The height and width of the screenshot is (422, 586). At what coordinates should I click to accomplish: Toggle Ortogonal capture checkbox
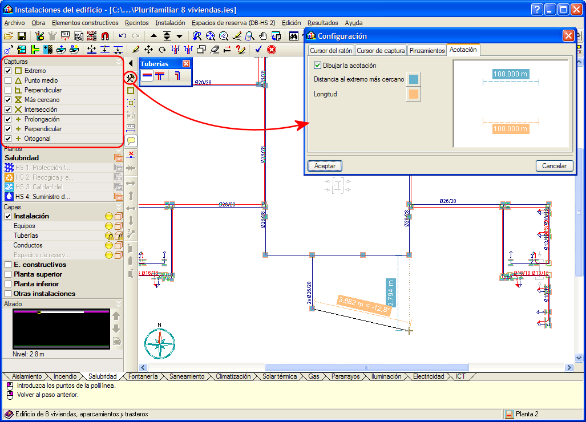pos(8,139)
